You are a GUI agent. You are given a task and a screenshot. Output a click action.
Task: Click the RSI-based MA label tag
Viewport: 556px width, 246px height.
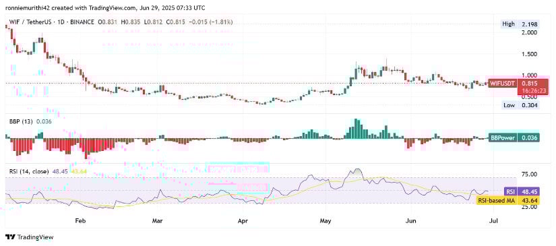(x=496, y=200)
